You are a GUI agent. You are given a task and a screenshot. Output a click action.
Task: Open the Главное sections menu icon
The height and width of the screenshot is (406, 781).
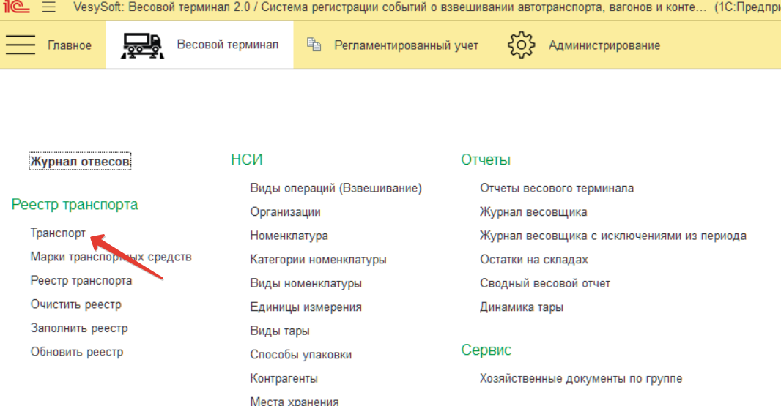click(21, 45)
